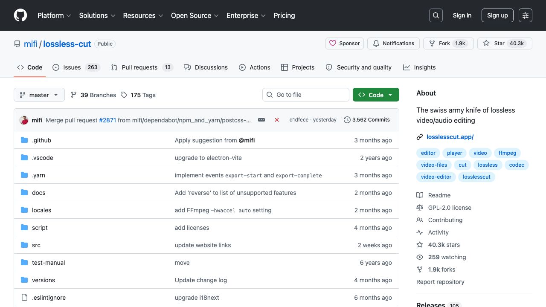This screenshot has height=307, width=546.
Task: View the 175 Tags link
Action: (x=138, y=95)
